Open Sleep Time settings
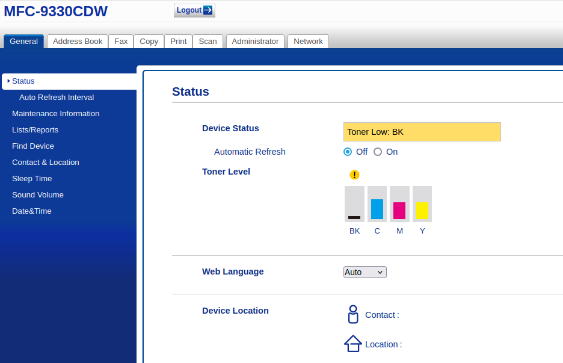 point(32,179)
